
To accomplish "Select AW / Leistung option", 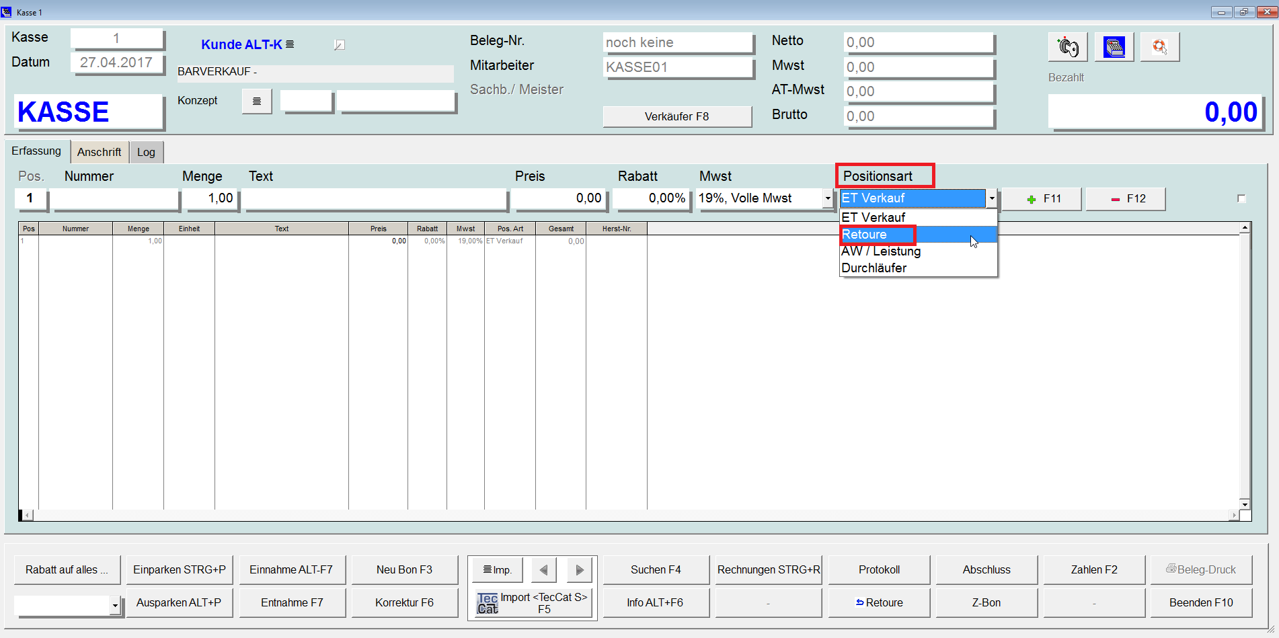I will coord(918,251).
